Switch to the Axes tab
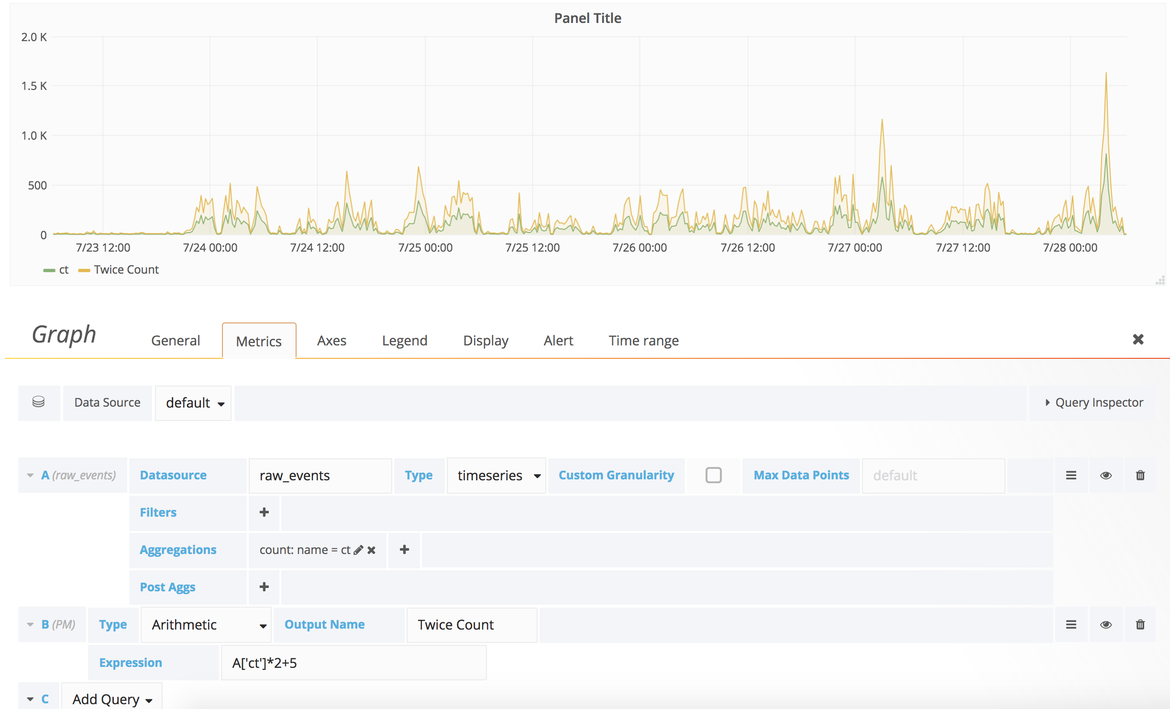The image size is (1170, 709). 331,341
